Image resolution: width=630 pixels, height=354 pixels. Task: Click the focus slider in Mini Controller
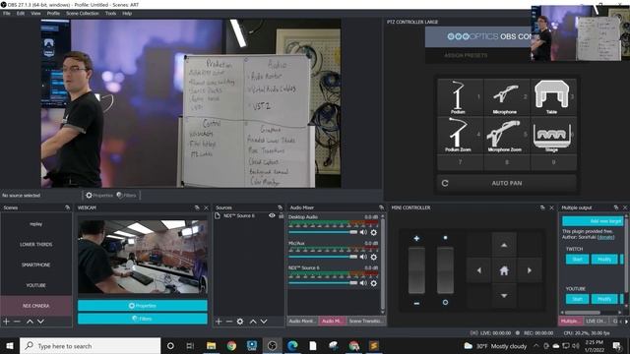point(445,270)
